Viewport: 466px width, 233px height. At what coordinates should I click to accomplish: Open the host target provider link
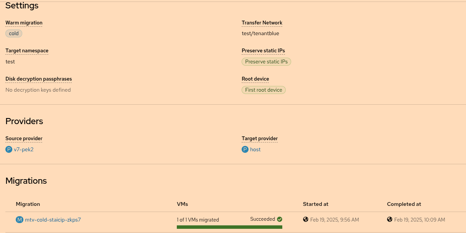point(255,149)
